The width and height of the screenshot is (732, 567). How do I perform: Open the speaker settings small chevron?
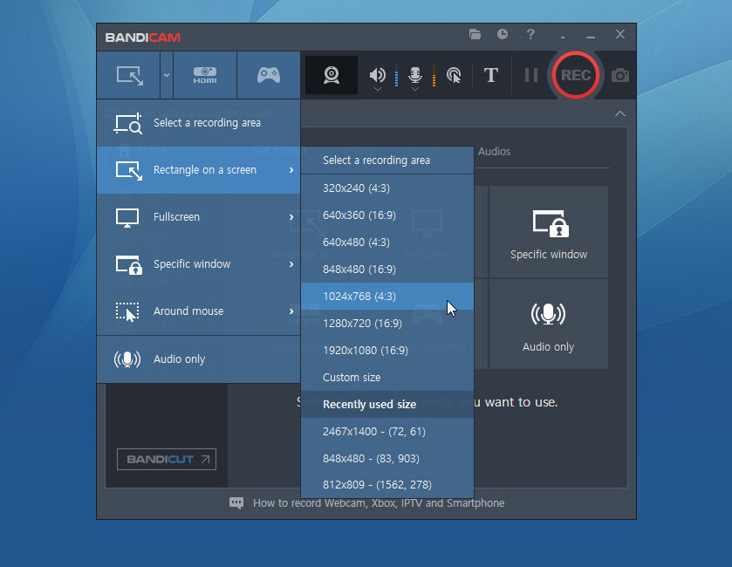(378, 89)
